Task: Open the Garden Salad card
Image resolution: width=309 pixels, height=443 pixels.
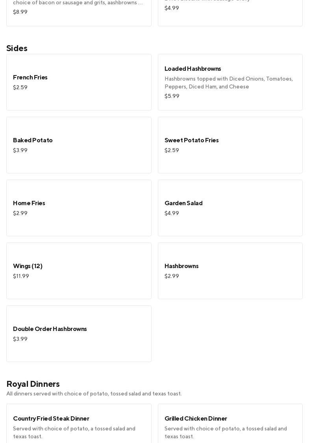Action: [230, 208]
